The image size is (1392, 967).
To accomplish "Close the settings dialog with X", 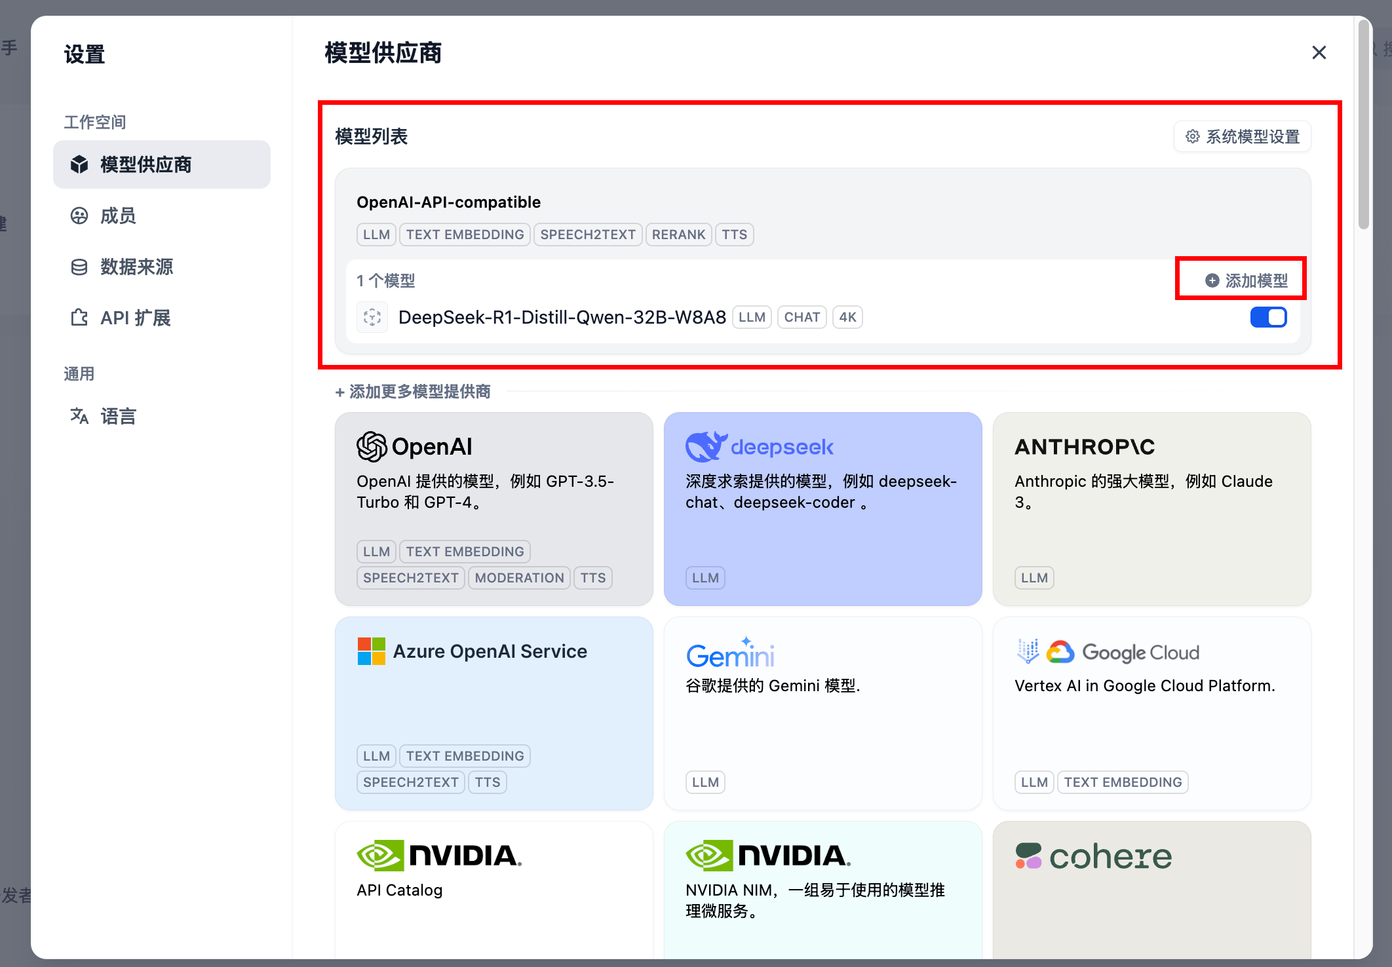I will pyautogui.click(x=1319, y=52).
